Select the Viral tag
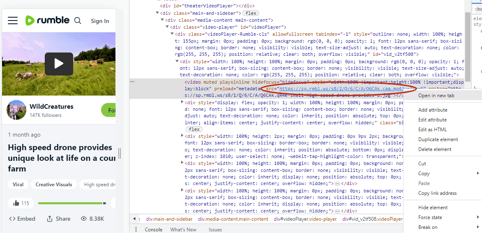This screenshot has height=233, width=482. coord(18,185)
